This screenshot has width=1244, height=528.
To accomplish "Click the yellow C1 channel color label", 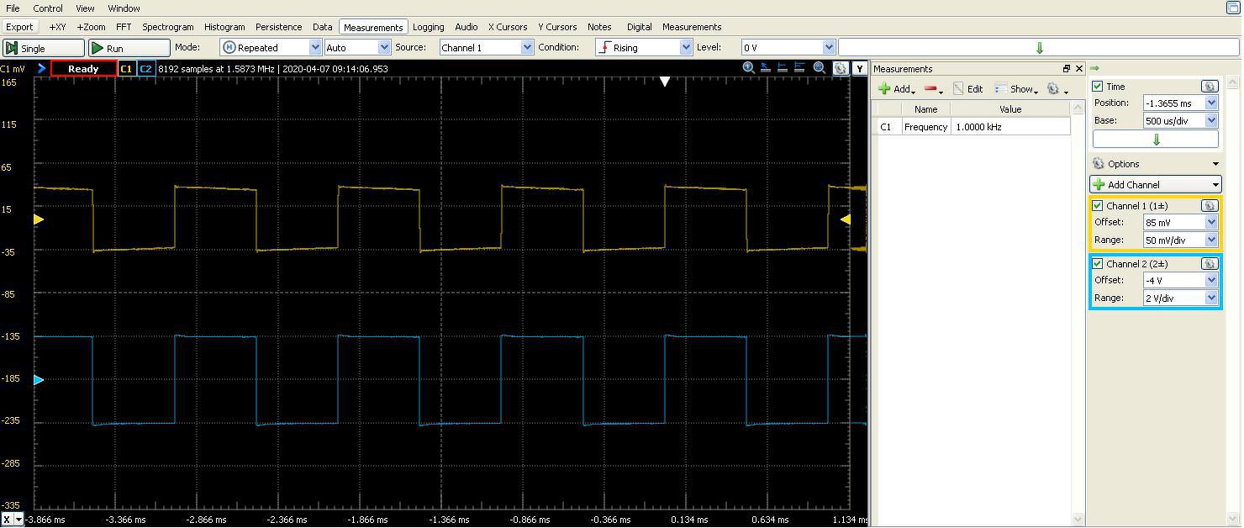I will pyautogui.click(x=126, y=69).
